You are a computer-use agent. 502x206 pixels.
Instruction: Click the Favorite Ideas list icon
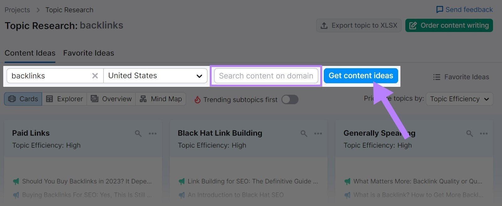[x=437, y=77]
